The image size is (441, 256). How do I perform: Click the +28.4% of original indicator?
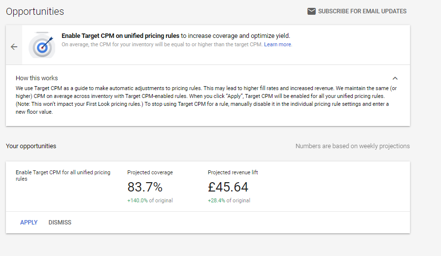[229, 201]
